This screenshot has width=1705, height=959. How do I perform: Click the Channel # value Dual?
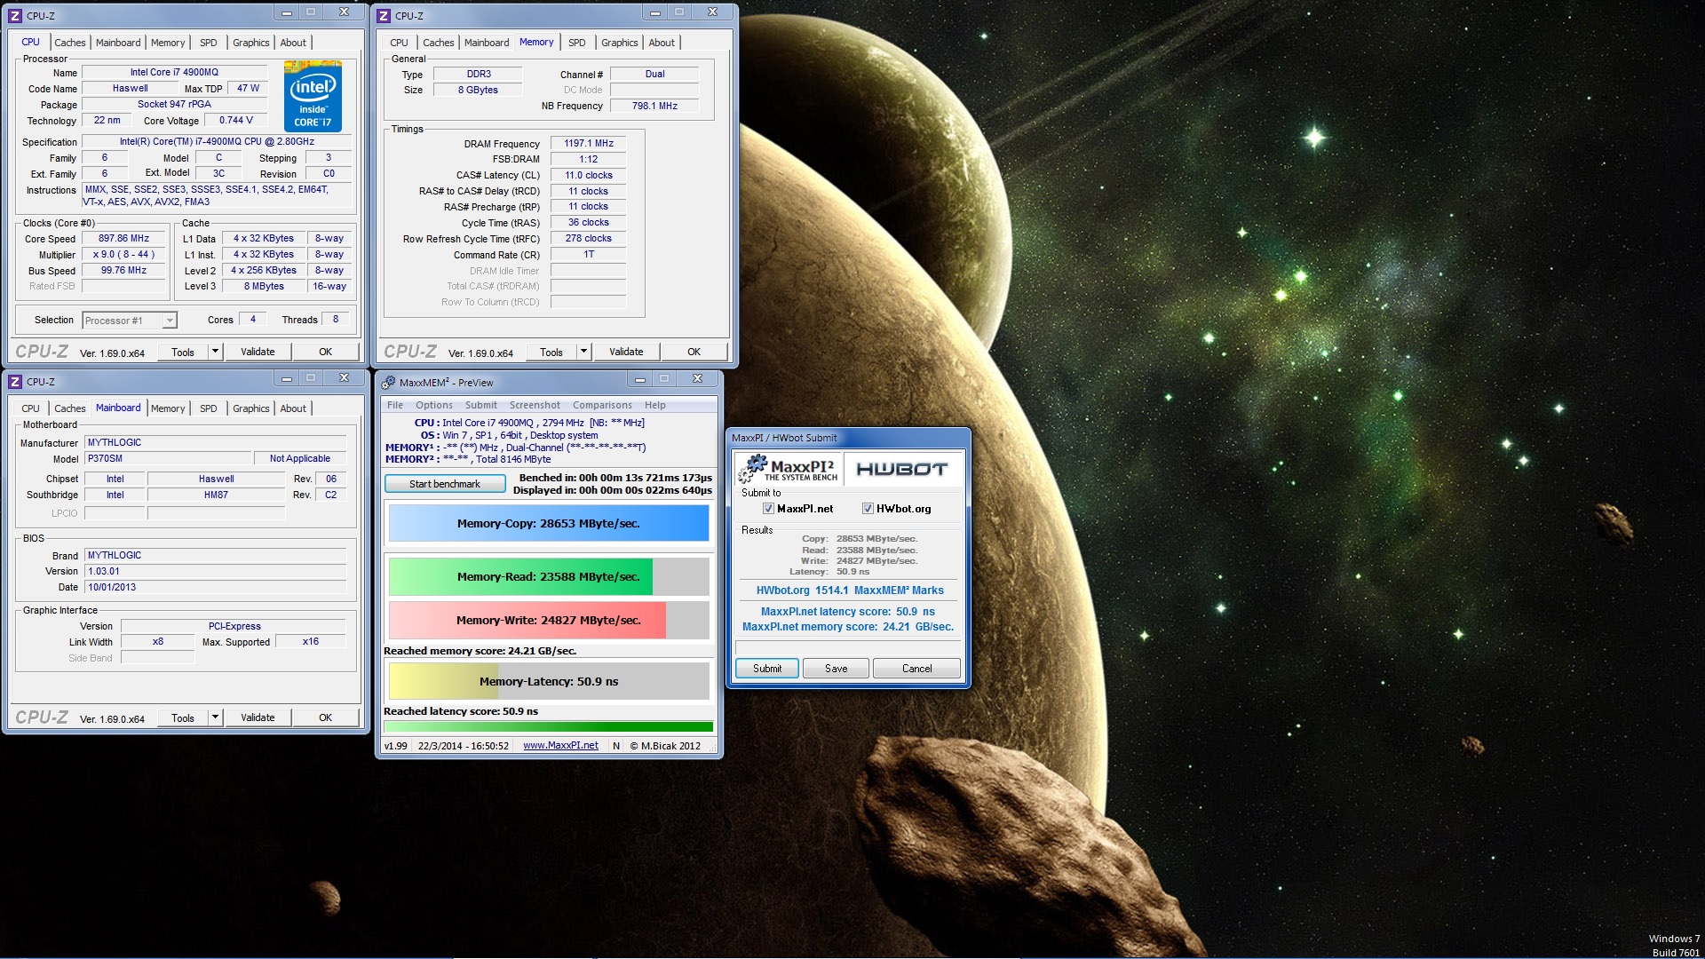(654, 74)
